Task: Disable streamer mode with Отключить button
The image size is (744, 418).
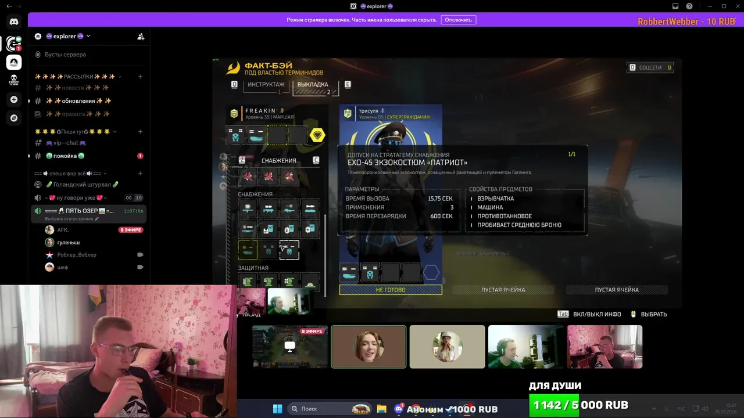Action: pos(458,20)
